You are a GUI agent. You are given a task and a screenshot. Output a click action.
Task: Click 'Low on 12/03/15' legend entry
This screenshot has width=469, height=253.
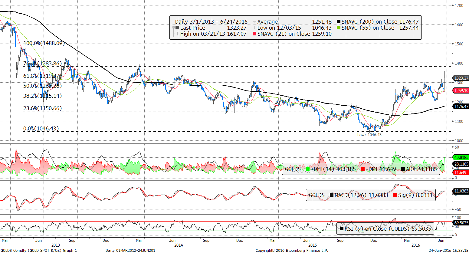[x=279, y=28]
